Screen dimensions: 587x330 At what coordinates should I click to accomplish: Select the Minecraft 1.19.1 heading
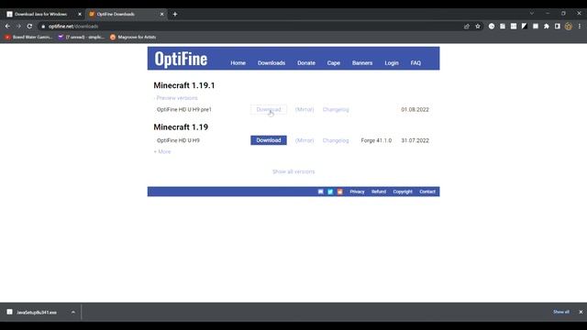tap(184, 85)
